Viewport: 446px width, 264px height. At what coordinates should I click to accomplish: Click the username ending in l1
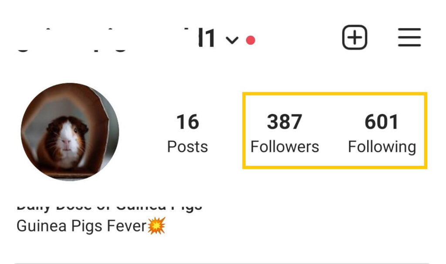pos(206,38)
